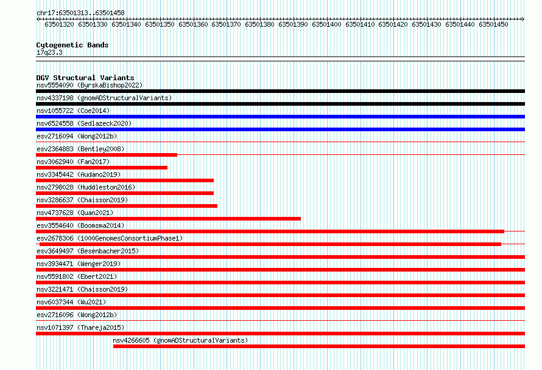Click the red bar under esv2364883
Image resolution: width=542 pixels, height=370 pixels.
[107, 155]
